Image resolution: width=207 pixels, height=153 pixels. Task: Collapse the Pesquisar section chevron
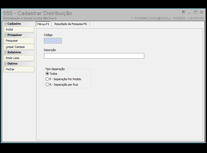5,35
